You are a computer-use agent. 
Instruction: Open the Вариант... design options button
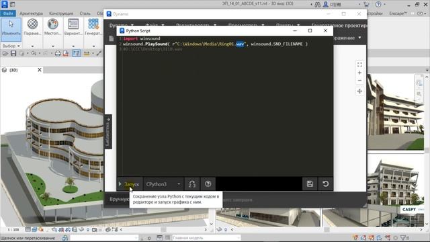[x=73, y=28]
